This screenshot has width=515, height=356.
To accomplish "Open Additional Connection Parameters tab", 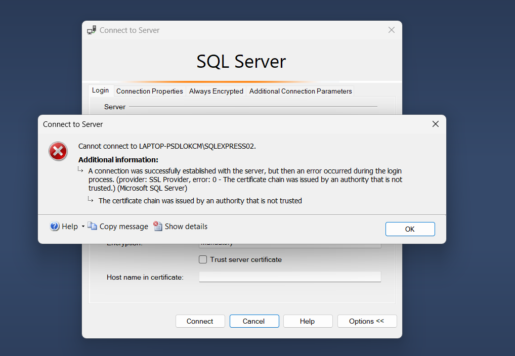I will point(301,91).
